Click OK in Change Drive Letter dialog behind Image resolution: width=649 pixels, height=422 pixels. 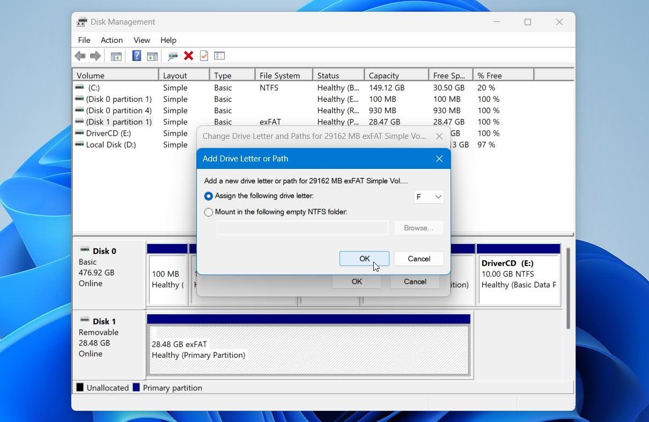[x=357, y=282]
